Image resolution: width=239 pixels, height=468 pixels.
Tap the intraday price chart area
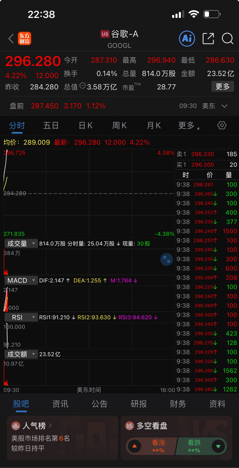pyautogui.click(x=89, y=193)
